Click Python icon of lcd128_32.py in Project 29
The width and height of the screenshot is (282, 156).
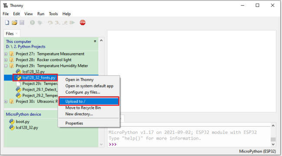[x=18, y=71]
